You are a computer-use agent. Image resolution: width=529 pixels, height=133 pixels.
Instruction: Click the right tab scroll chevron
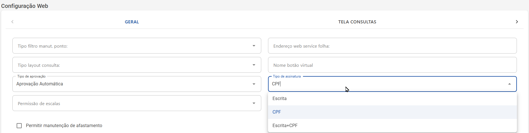(517, 22)
